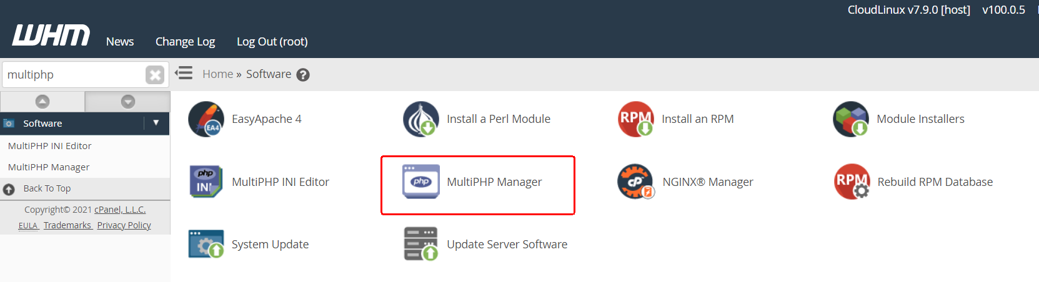The height and width of the screenshot is (282, 1039).
Task: Click the Software breadcrumb text
Action: tap(269, 74)
